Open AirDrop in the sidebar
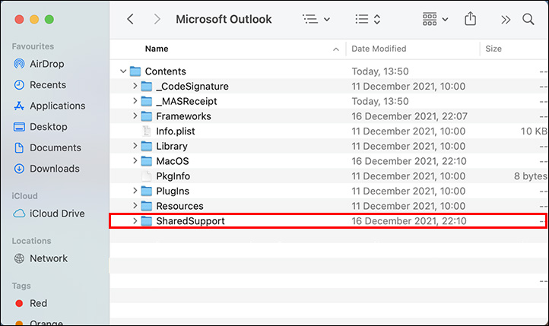 tap(46, 64)
